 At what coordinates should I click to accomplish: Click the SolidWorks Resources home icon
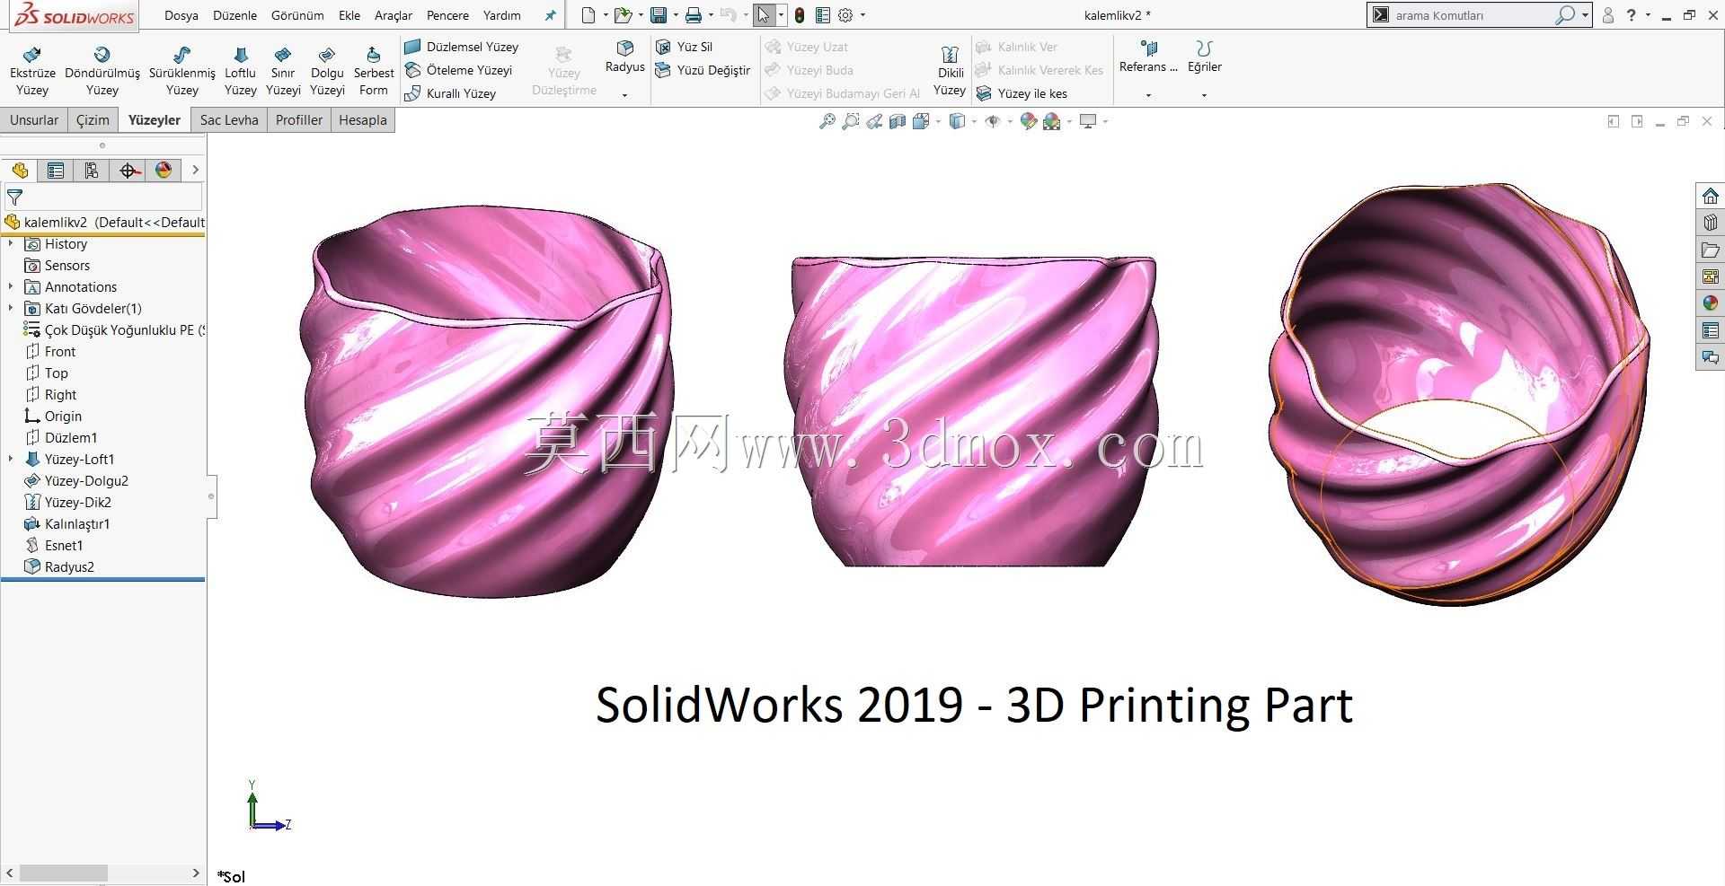[1710, 196]
